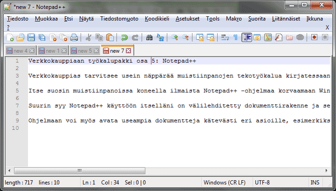Image resolution: width=336 pixels, height=191 pixels.
Task: Synchronize vertical scrolling icon
Action: pos(200,37)
